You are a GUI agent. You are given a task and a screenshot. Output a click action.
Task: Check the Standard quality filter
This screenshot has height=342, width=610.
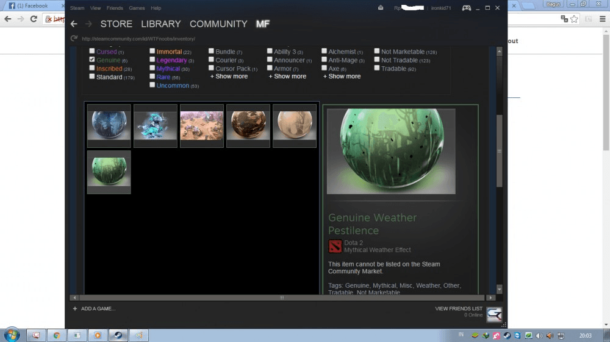pos(92,77)
